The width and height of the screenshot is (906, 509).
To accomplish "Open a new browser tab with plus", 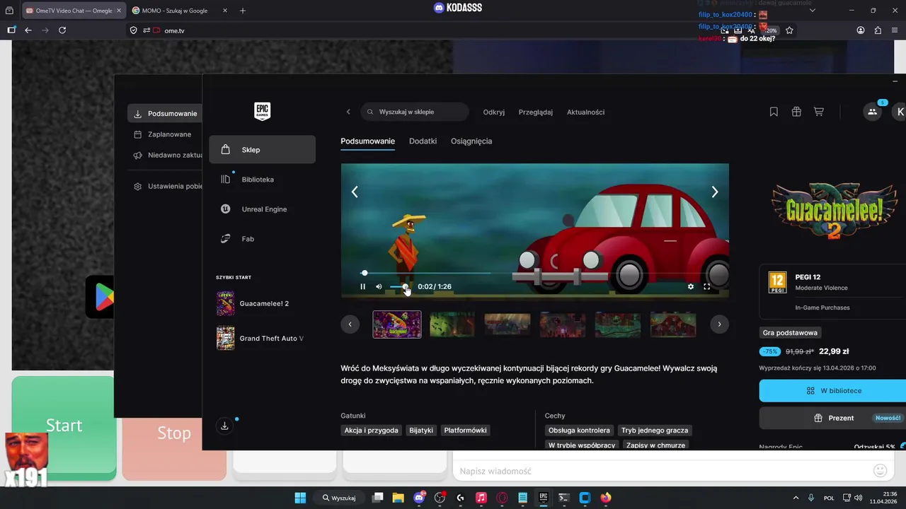I will pos(243,11).
